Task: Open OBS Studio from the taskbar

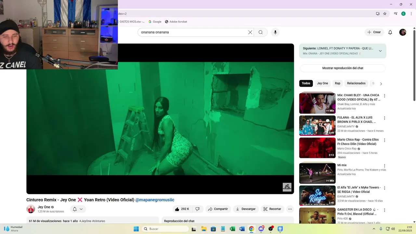Action: (271, 229)
